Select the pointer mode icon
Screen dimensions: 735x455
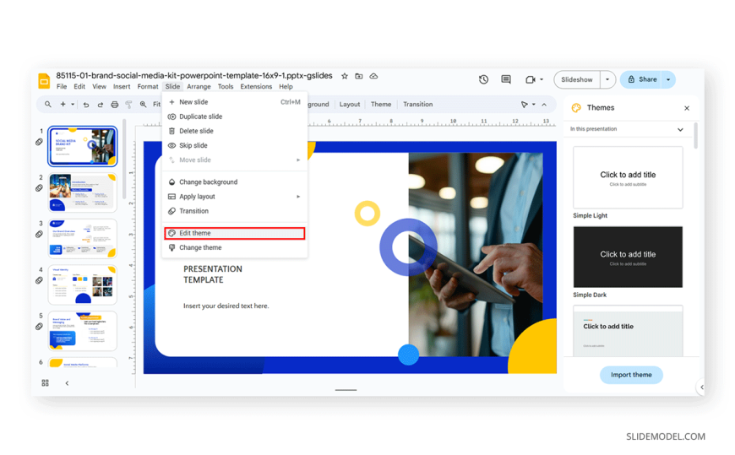525,105
